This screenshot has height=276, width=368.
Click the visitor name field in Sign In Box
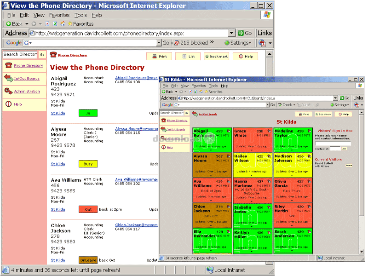(x=333, y=144)
